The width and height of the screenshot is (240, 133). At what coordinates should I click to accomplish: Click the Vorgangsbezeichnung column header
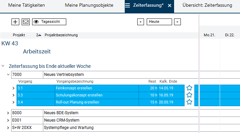coord(75,82)
